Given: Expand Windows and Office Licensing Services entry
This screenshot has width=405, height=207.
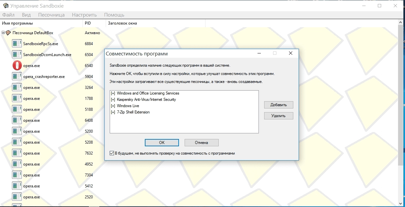Looking at the screenshot, I should [113, 93].
